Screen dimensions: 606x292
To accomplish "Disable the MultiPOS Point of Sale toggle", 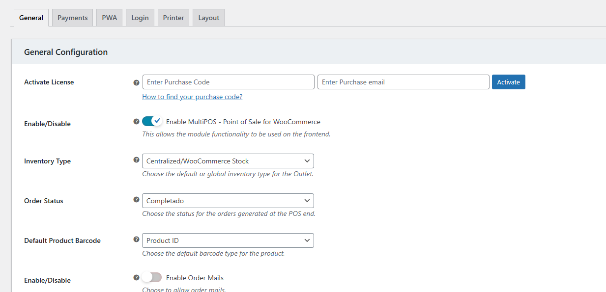I will (x=152, y=121).
